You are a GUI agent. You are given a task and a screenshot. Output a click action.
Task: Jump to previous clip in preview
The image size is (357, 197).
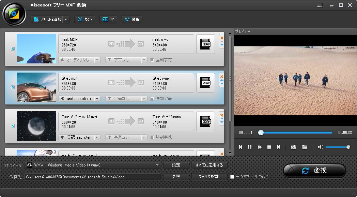[x=240, y=147]
